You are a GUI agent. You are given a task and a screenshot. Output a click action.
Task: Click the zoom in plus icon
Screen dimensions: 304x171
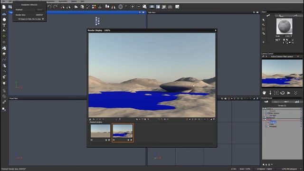pos(133,7)
